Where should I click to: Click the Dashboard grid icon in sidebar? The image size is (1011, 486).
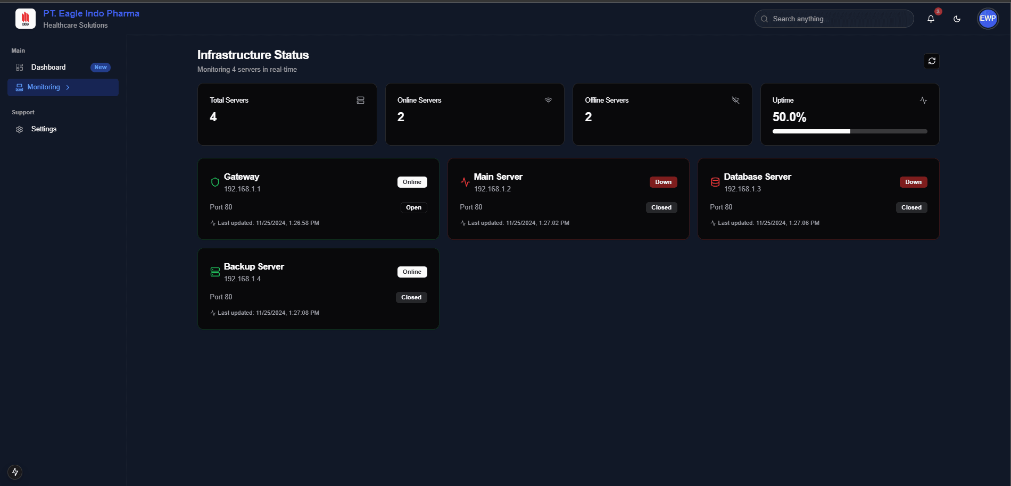pos(20,68)
